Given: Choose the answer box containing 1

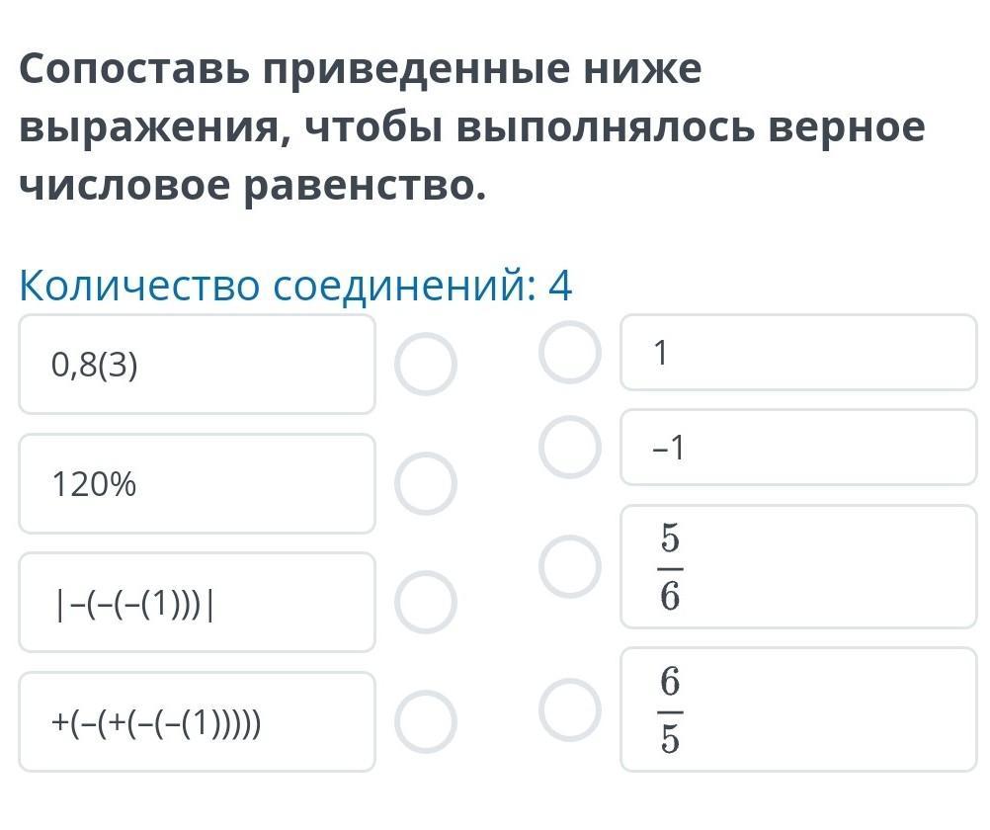Looking at the screenshot, I should coord(798,353).
